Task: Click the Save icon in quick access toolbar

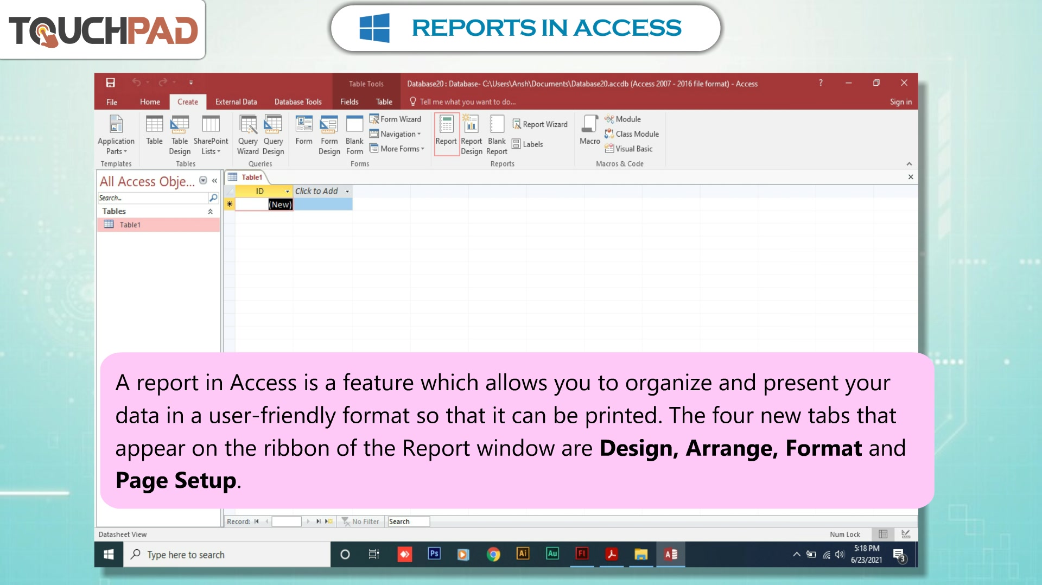Action: 110,82
